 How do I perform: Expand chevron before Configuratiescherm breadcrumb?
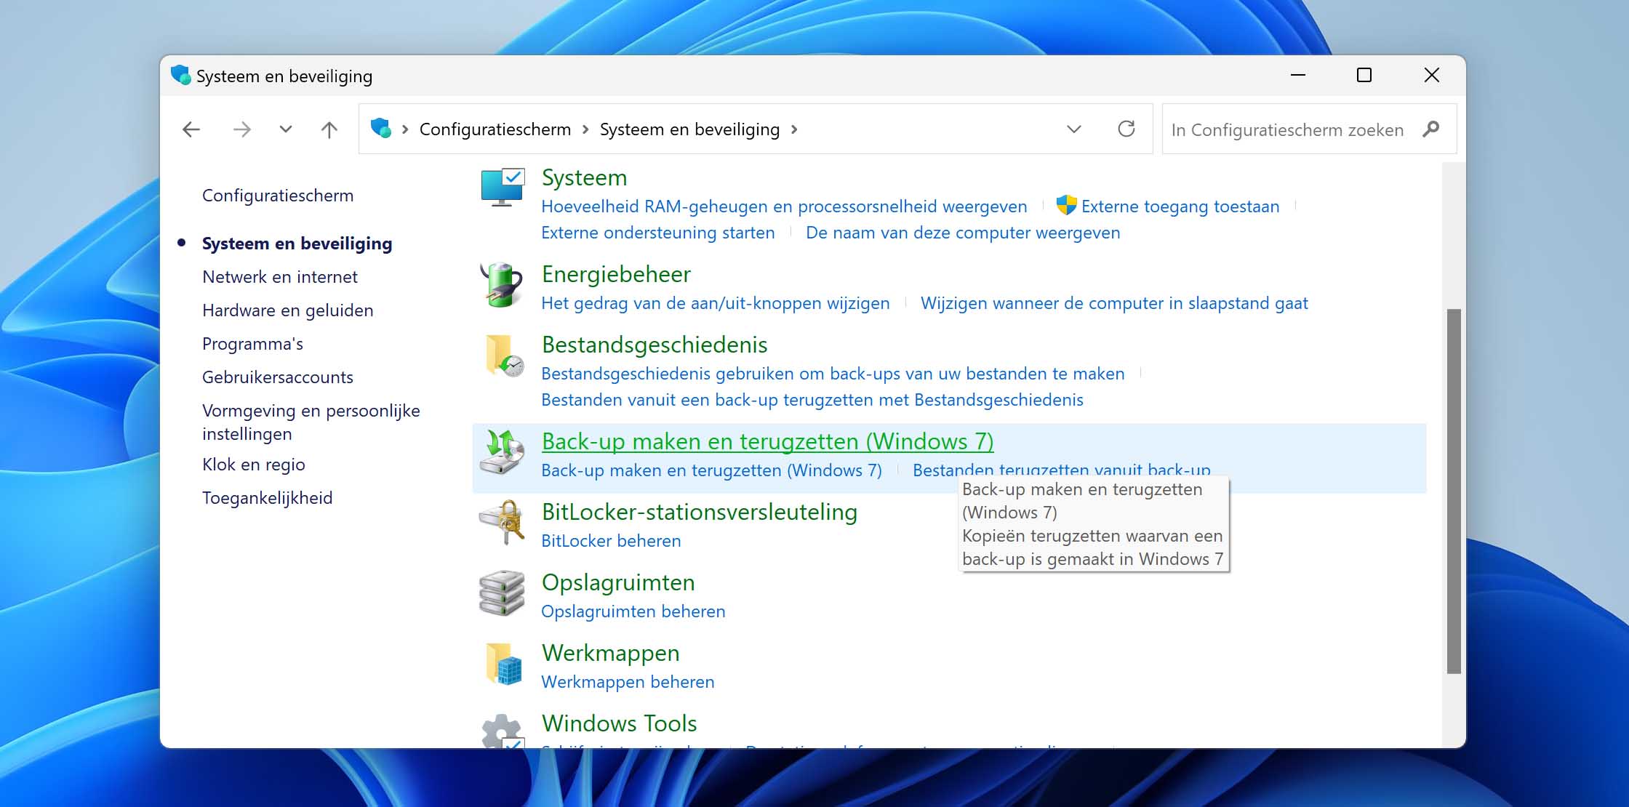pos(405,129)
